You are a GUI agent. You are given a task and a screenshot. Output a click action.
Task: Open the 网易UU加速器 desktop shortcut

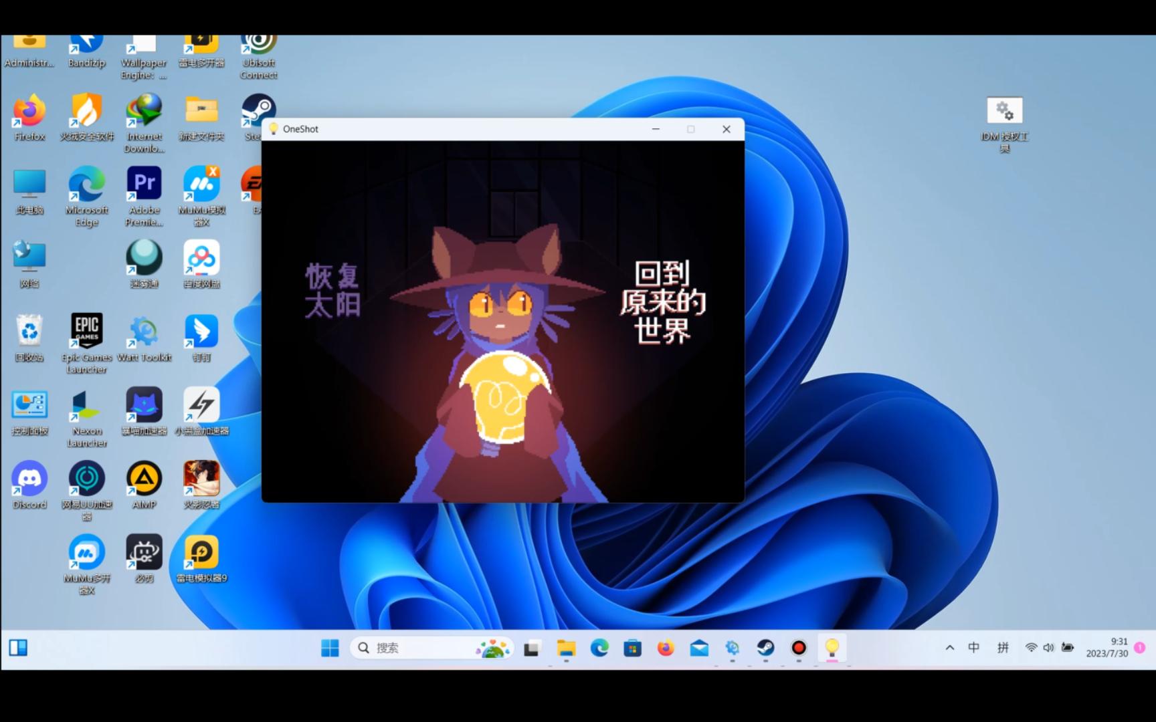click(x=87, y=491)
